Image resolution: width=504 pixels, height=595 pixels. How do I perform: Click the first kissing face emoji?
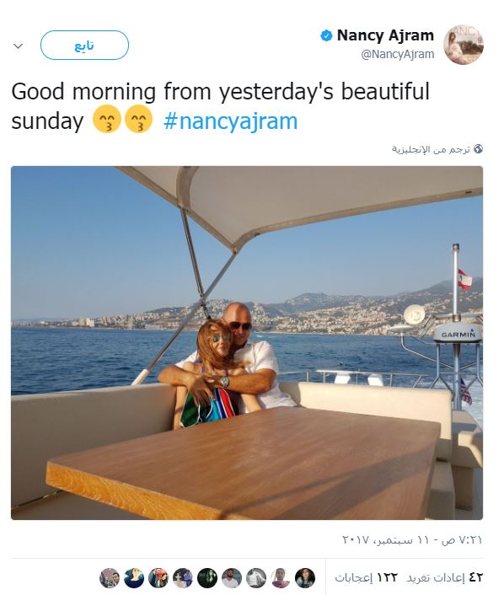pyautogui.click(x=107, y=119)
